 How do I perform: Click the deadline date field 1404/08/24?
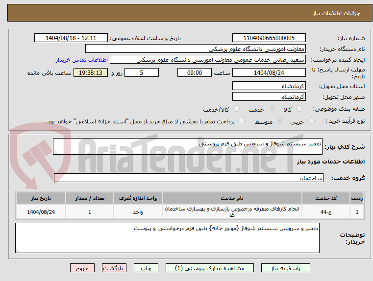269,72
